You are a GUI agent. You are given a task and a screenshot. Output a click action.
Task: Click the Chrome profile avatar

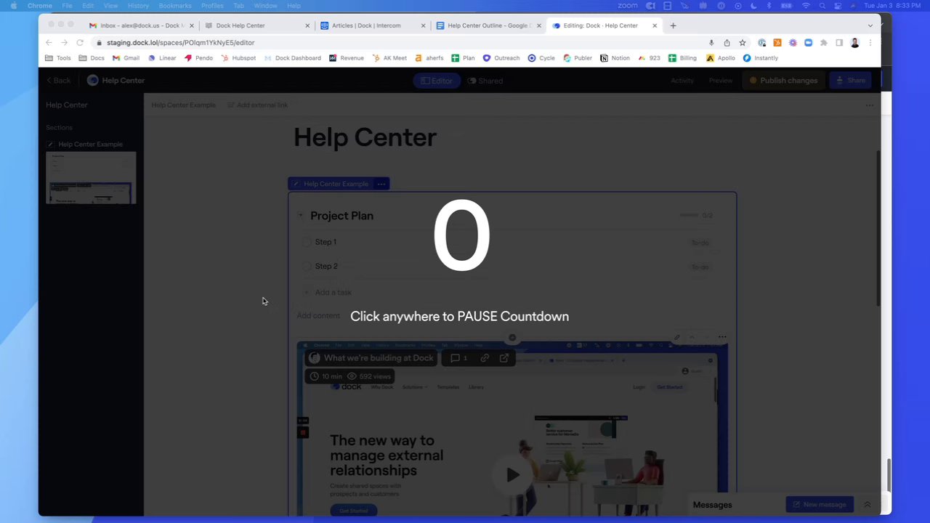pos(854,43)
